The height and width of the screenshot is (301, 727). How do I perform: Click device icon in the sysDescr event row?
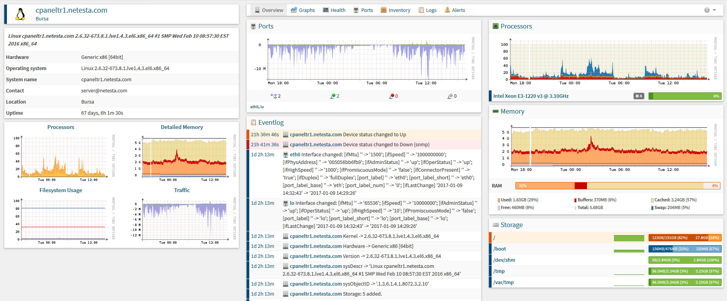coord(285,266)
